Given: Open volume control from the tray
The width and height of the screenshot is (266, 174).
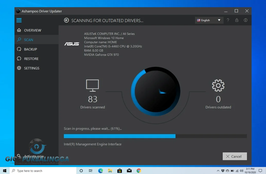Looking at the screenshot, I should 242,171.
